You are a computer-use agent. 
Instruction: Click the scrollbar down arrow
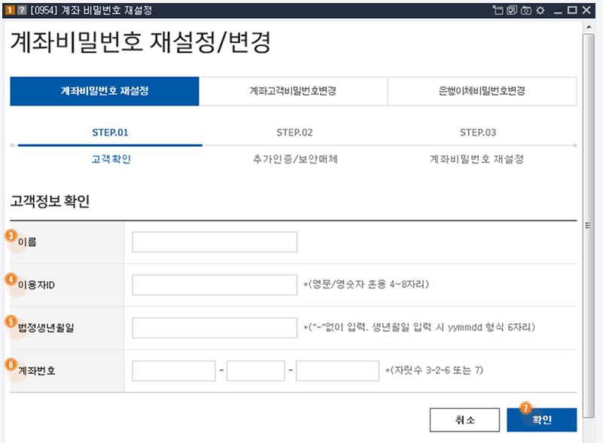589,437
